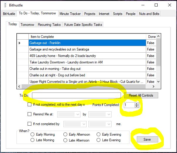Screen dimensions: 177x153
Task: Increase Points if Completed with up arrow
Action: coord(137,104)
